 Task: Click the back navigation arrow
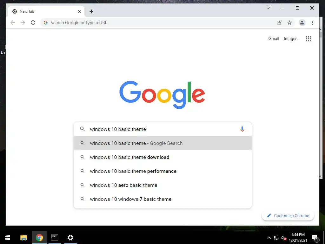click(x=13, y=23)
